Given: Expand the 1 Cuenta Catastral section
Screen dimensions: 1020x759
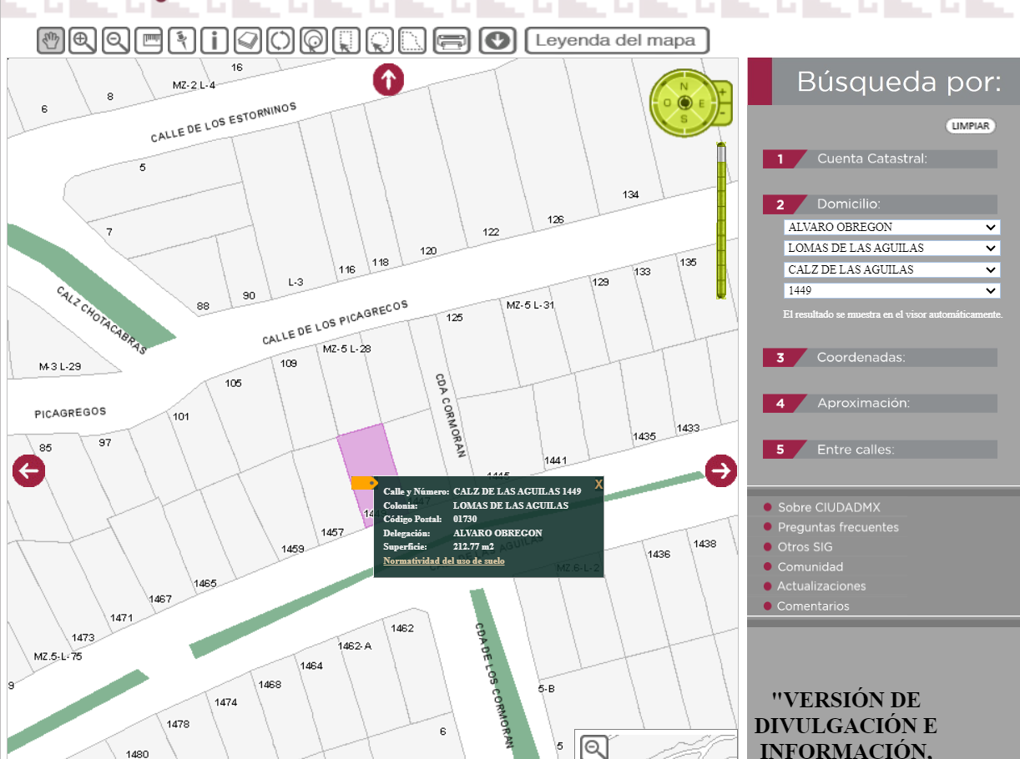Looking at the screenshot, I should point(880,158).
